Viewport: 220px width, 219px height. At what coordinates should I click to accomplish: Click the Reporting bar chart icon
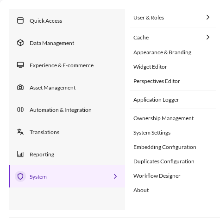(x=20, y=154)
